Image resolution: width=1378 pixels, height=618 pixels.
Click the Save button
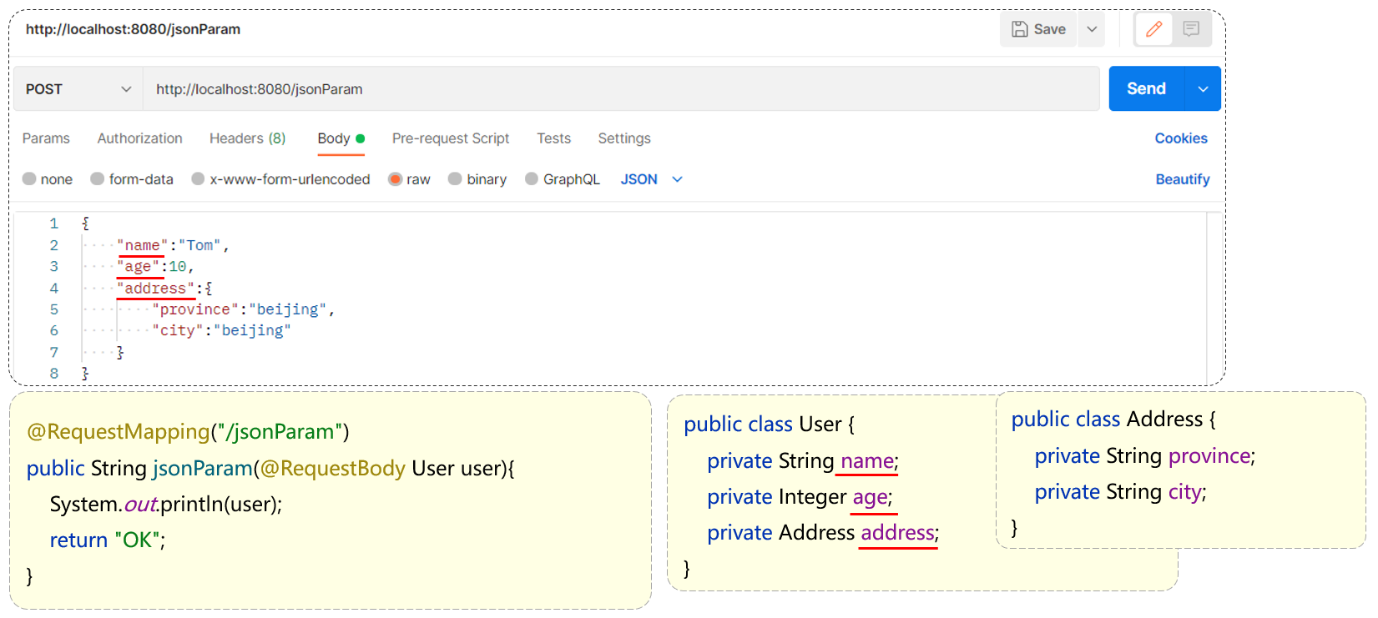pos(1039,29)
